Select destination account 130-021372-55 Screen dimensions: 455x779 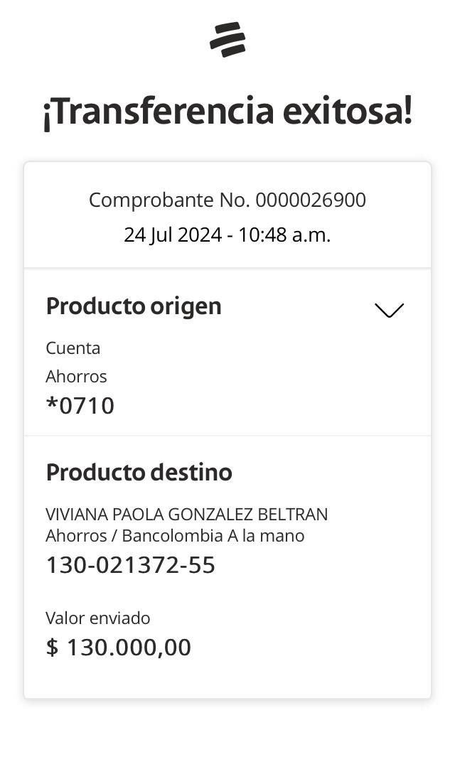[x=130, y=566]
